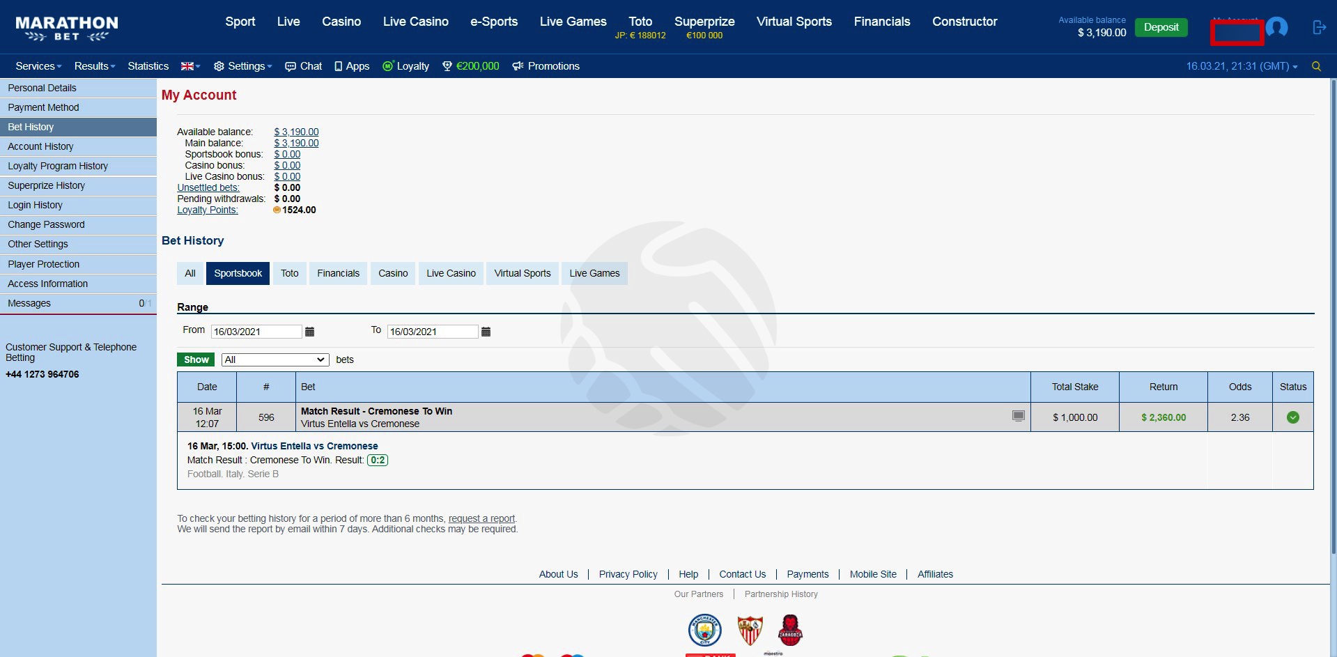Expand the Results dropdown menu

95,66
